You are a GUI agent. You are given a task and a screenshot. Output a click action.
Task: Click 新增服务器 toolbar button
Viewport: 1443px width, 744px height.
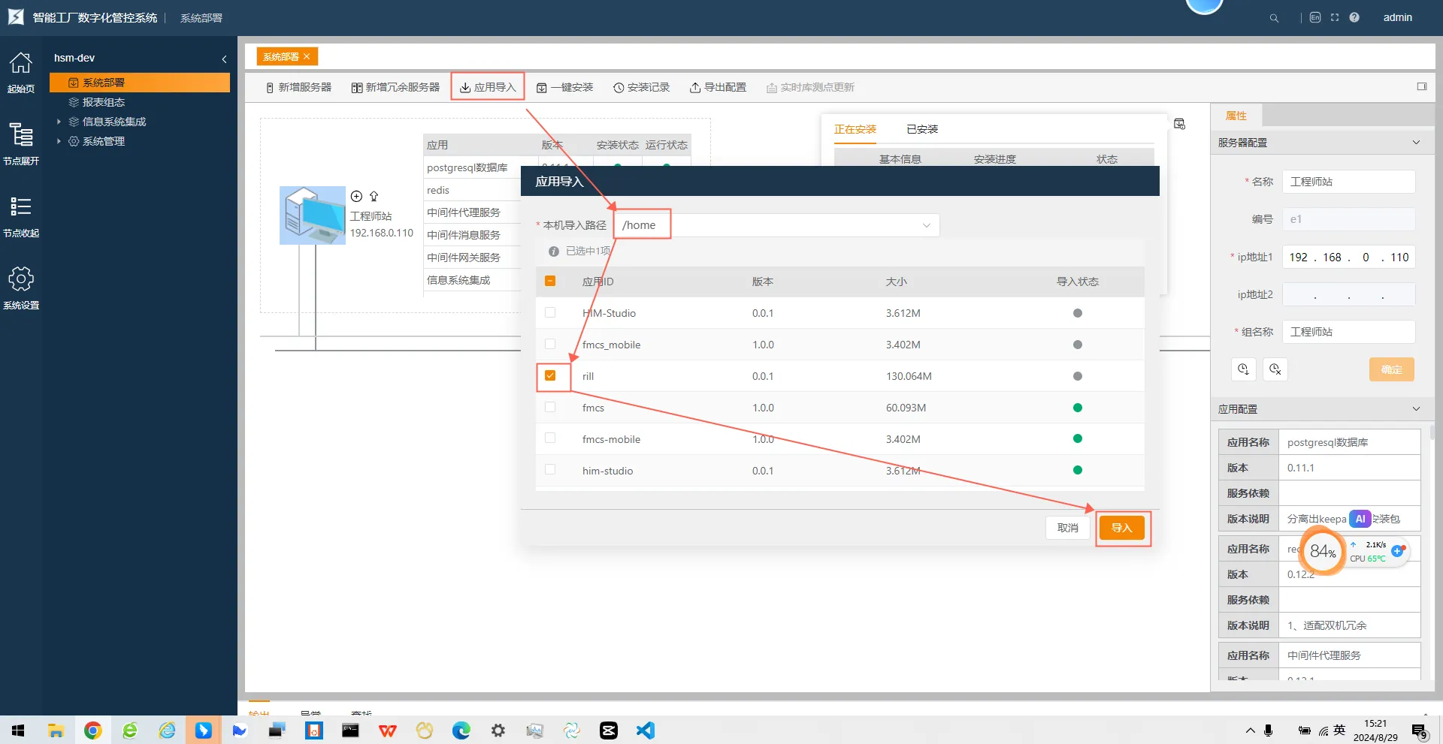pos(298,87)
